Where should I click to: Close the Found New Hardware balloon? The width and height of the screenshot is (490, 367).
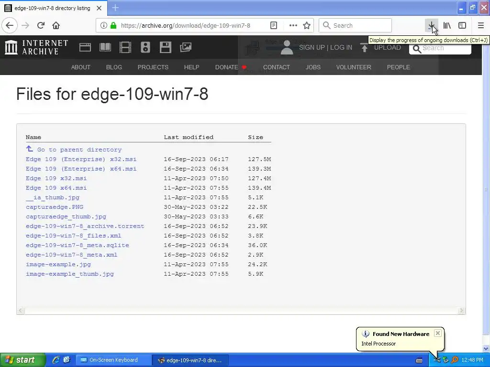point(438,333)
